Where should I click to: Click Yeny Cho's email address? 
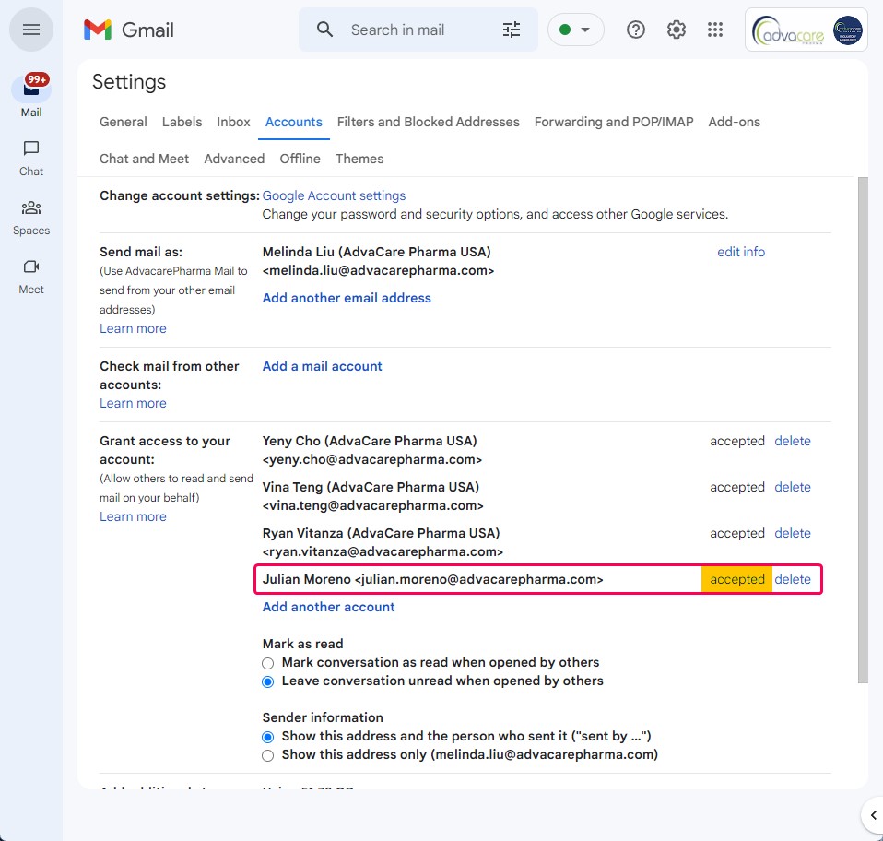click(x=371, y=459)
